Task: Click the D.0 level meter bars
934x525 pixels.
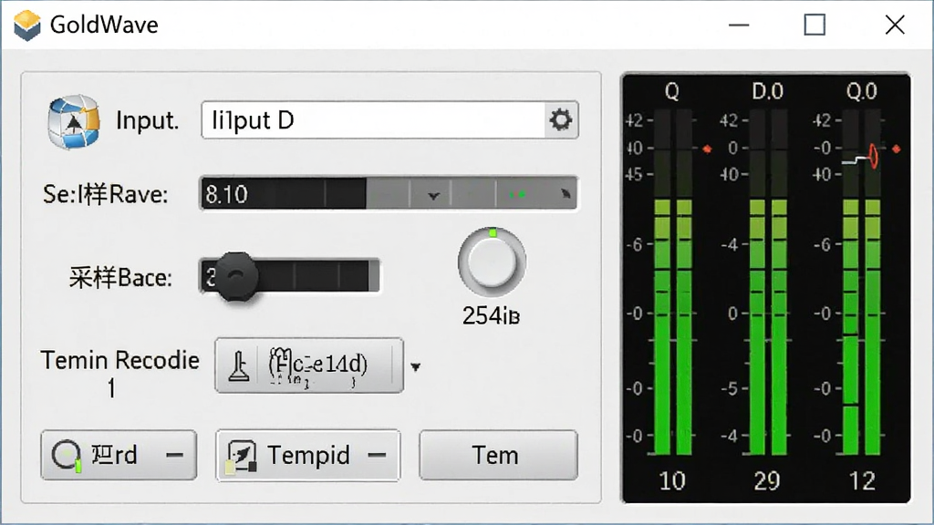Action: coord(768,283)
